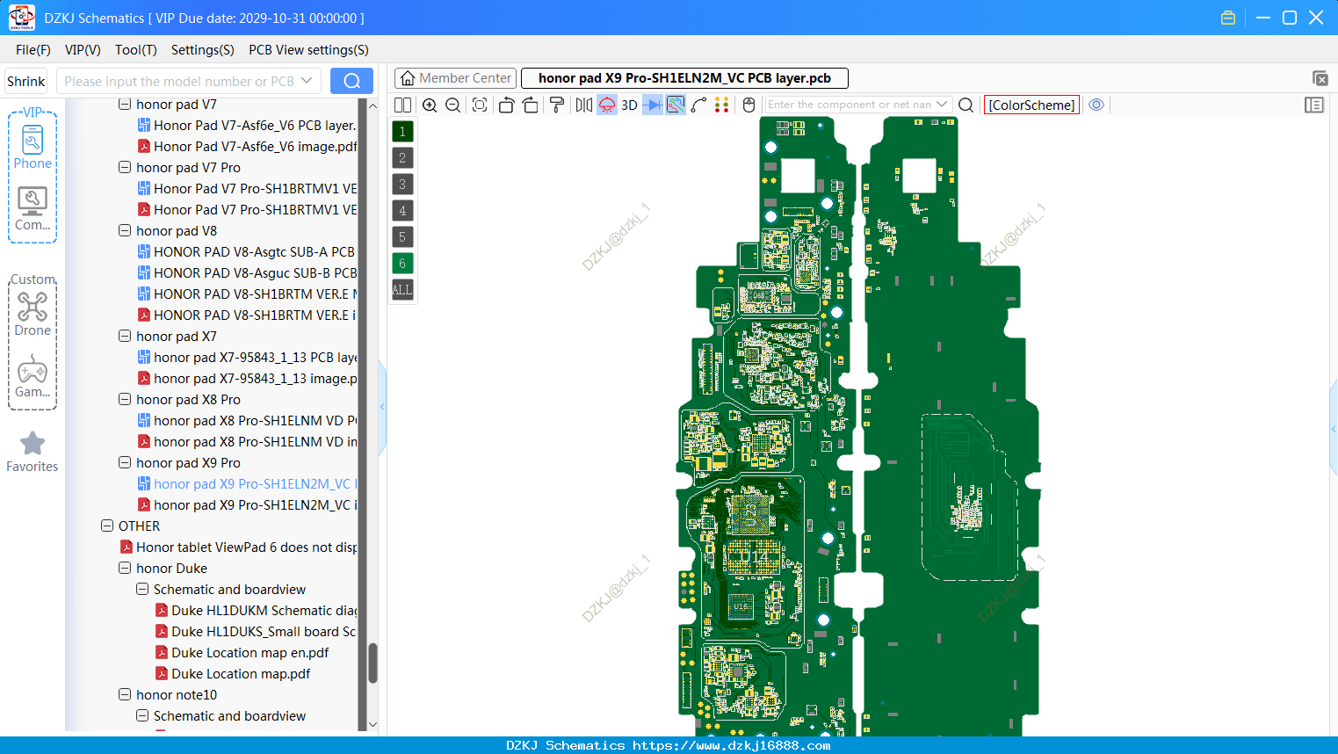The image size is (1338, 754).
Task: Show PCB layer 4
Action: pos(402,211)
